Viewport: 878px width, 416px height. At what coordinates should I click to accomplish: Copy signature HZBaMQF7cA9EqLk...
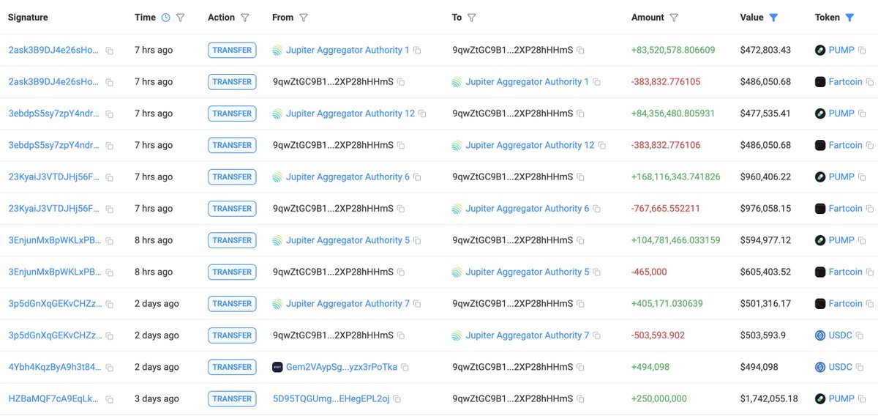tap(109, 399)
